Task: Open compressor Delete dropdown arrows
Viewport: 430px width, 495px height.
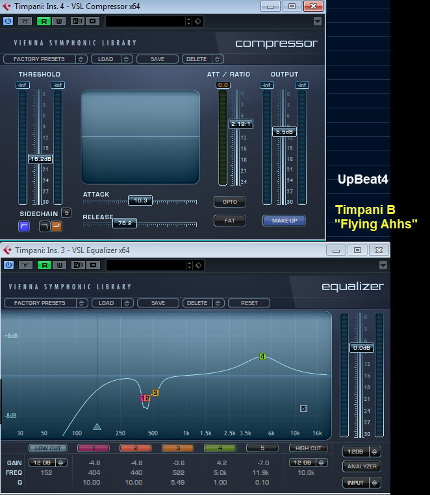Action: click(217, 59)
